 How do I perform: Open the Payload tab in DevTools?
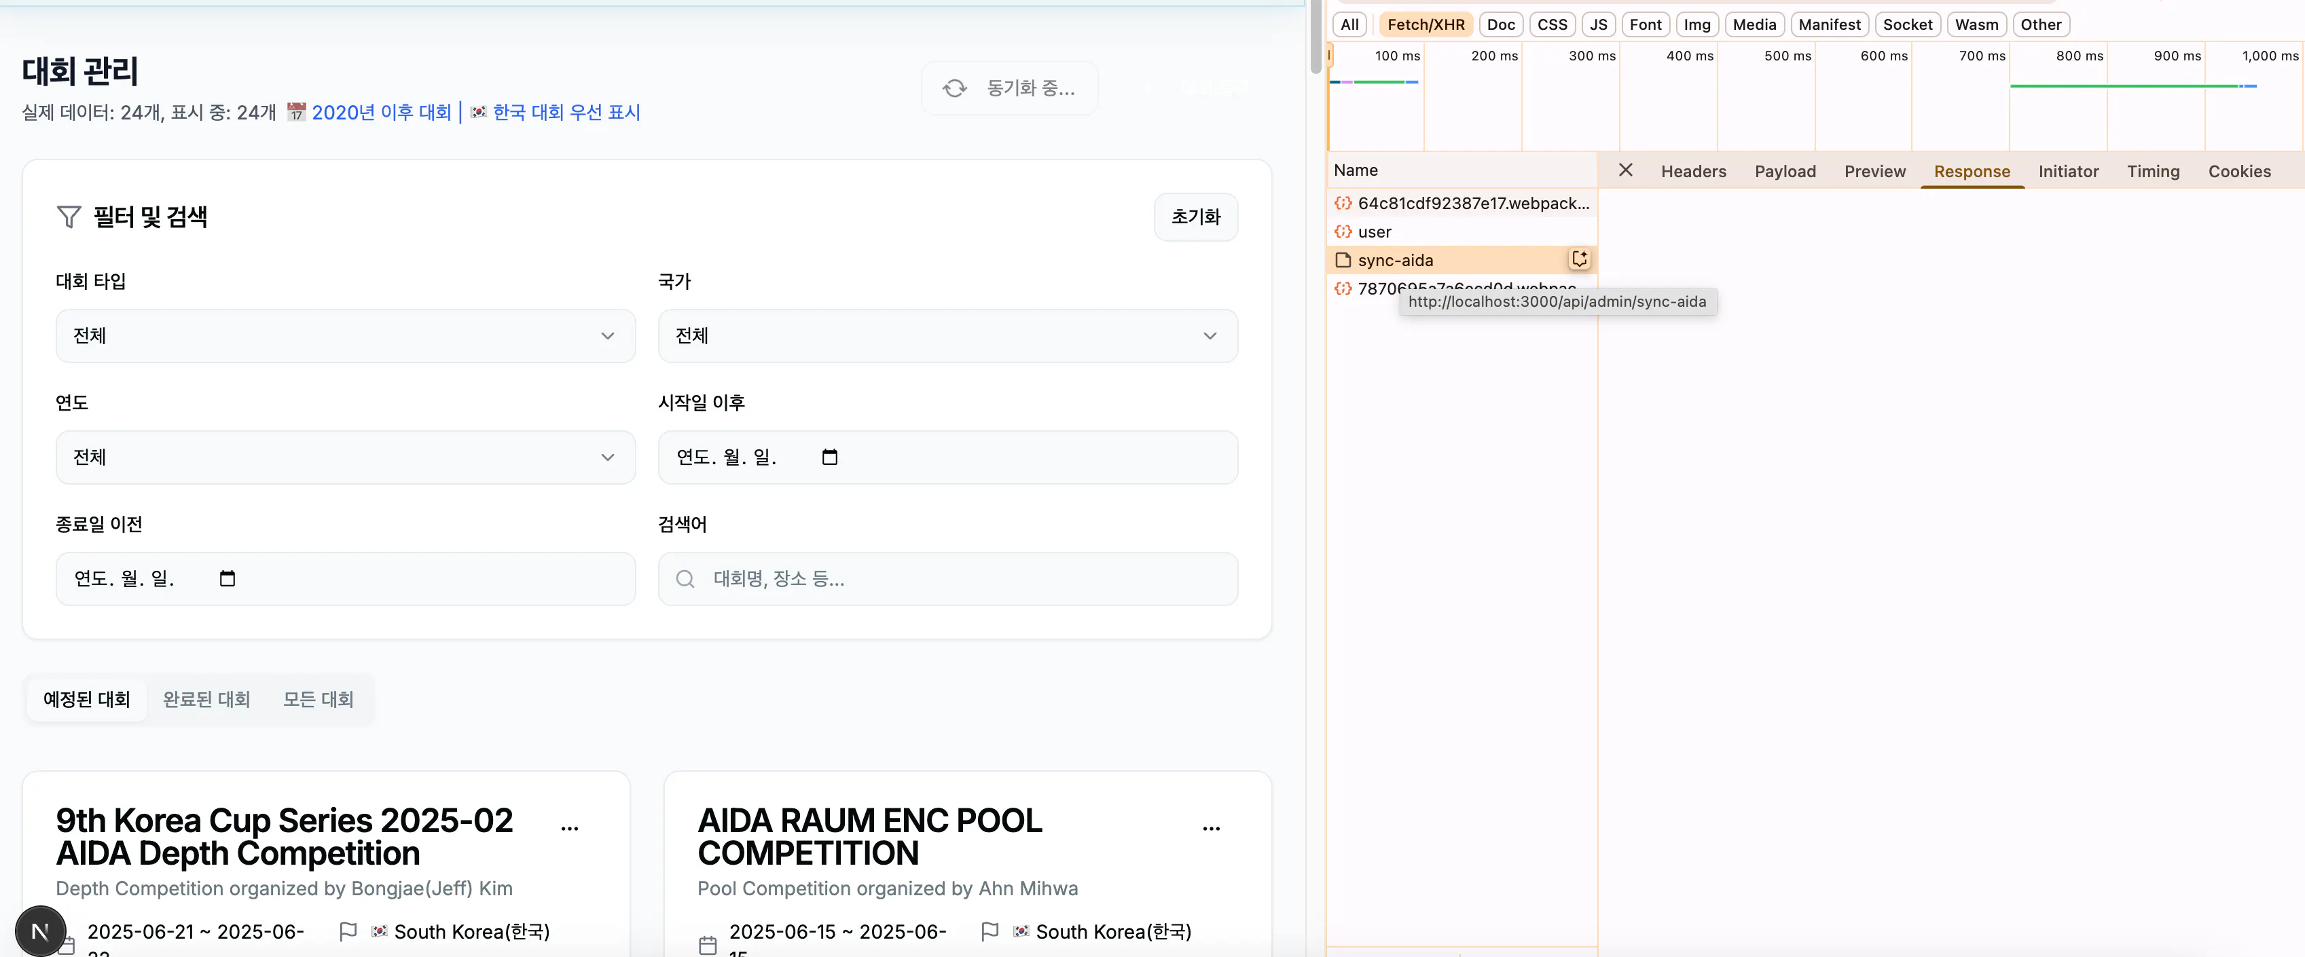point(1785,171)
